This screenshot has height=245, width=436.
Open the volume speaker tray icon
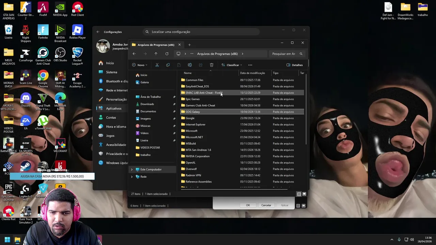click(x=412, y=240)
